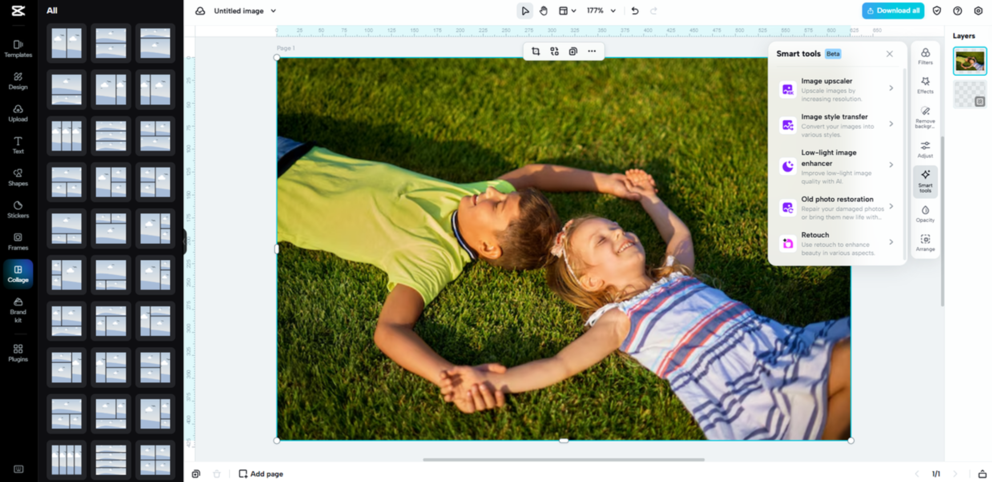Open the Effects panel
Screen dimensions: 992x482
point(925,85)
